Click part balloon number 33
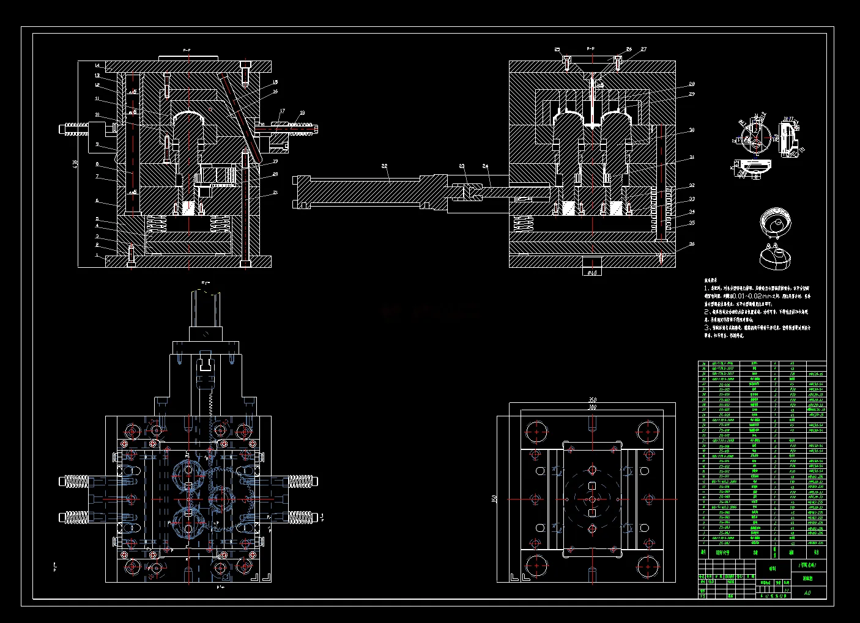The image size is (860, 623). 692,199
